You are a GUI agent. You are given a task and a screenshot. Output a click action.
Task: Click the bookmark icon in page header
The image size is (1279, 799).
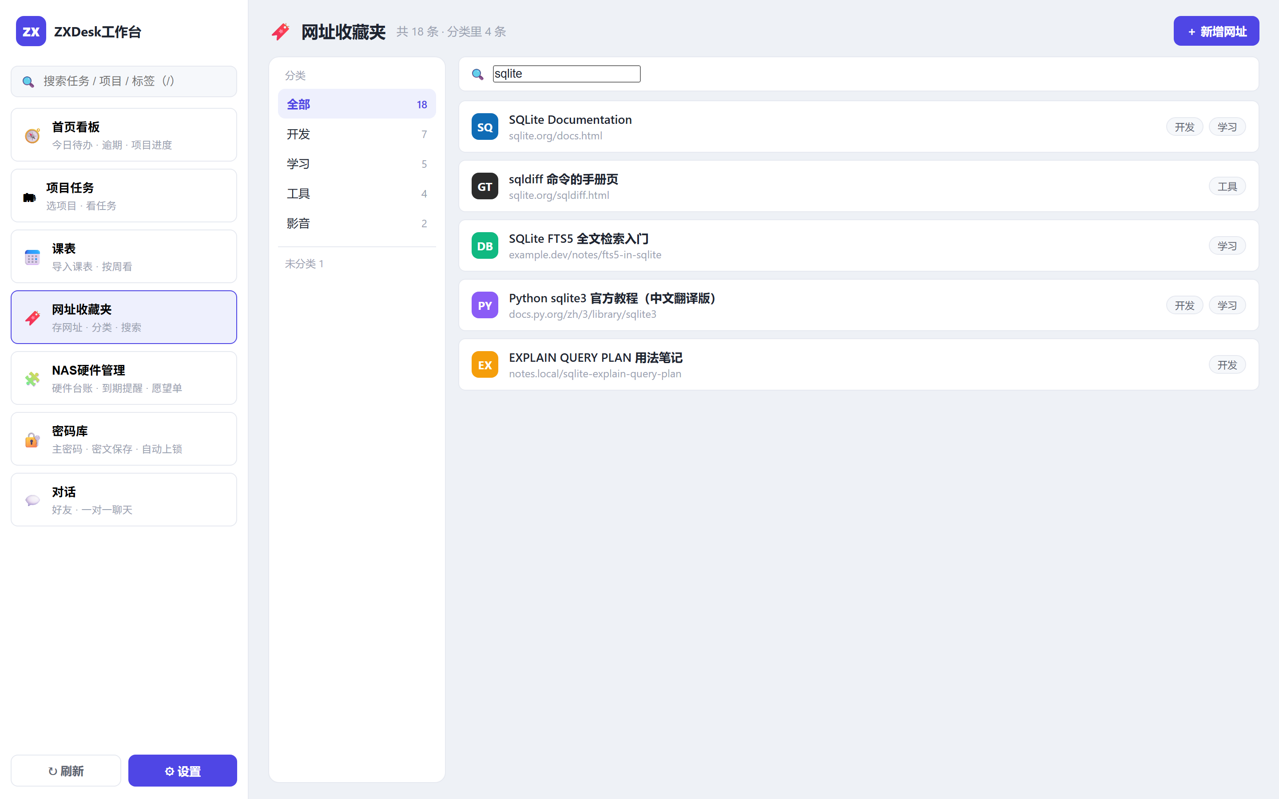281,32
